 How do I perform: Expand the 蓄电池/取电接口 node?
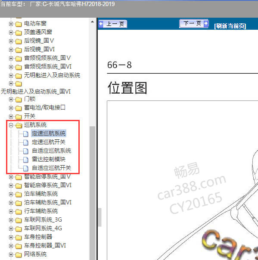click(11, 108)
